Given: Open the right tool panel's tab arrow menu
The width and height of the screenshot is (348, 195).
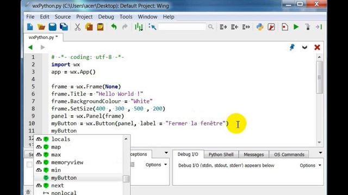Looking at the screenshot, I should [320, 153].
